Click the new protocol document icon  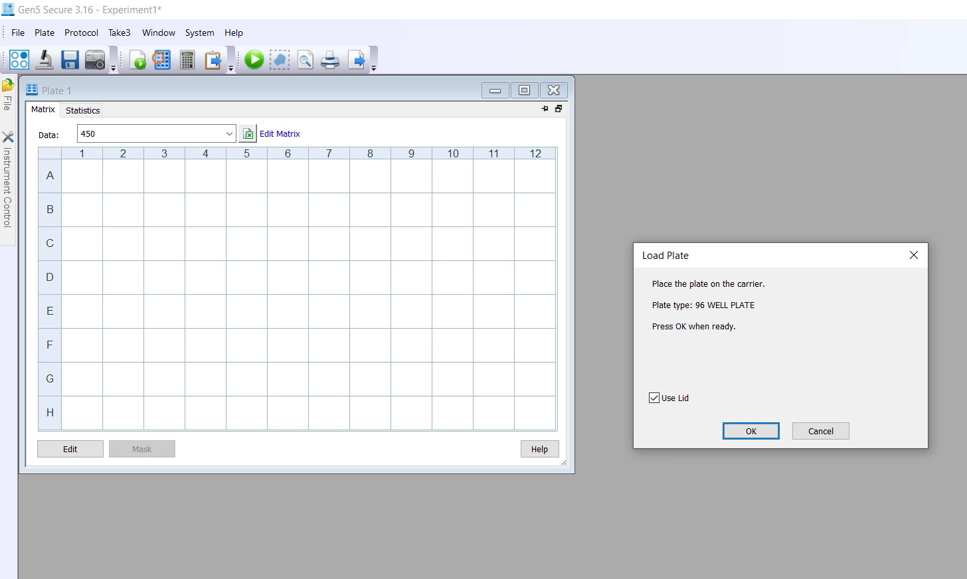pyautogui.click(x=137, y=60)
